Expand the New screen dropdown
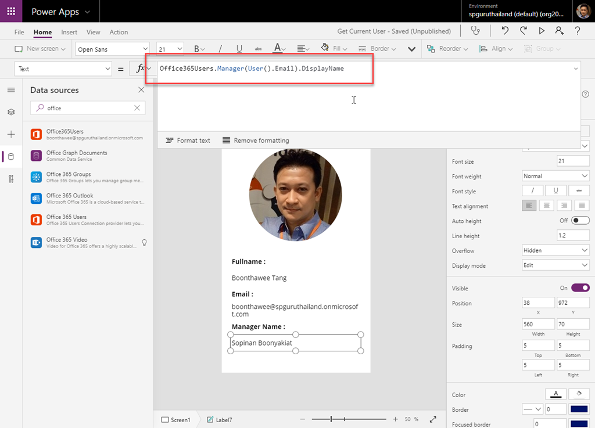 [x=63, y=49]
